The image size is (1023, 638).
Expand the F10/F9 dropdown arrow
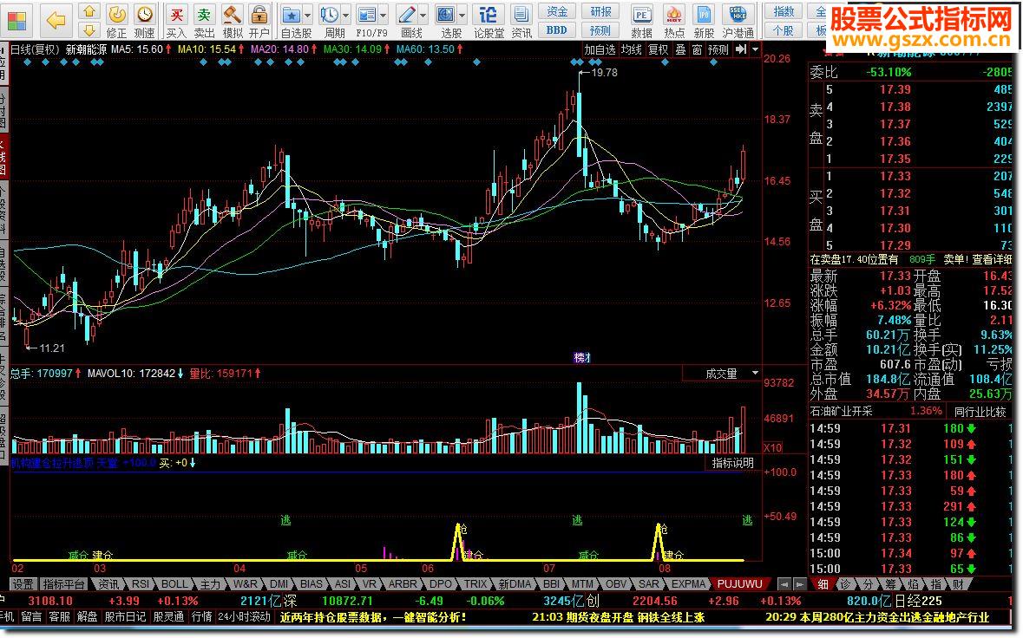tap(383, 15)
